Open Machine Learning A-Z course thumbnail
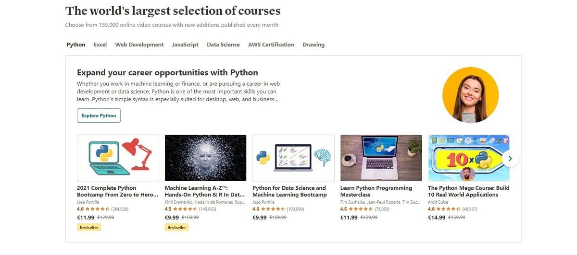The image size is (577, 255). (x=205, y=158)
